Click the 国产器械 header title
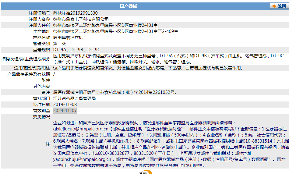 128,6
